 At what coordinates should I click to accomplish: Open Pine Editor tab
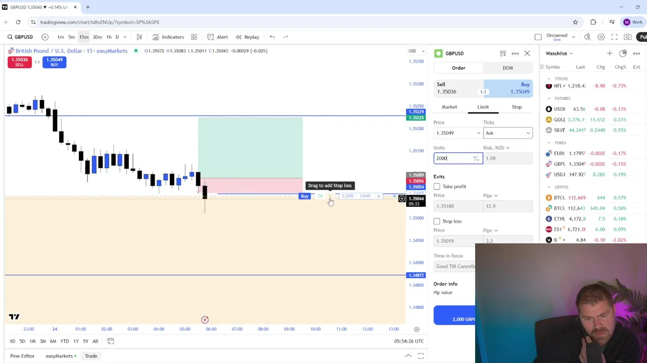[22, 356]
